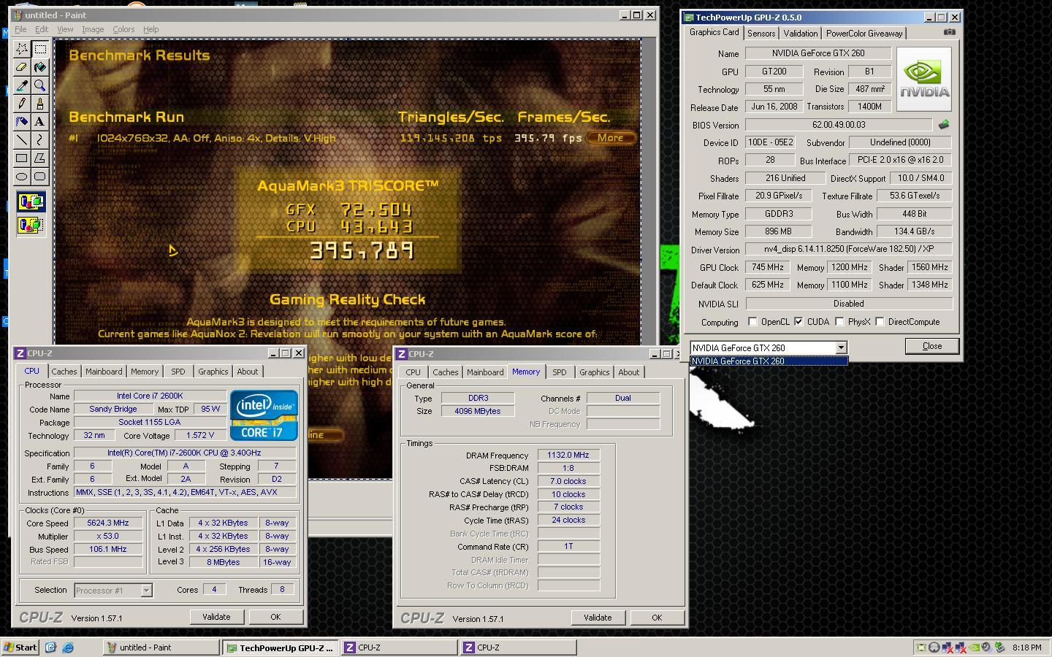1052x657 pixels.
Task: Switch to Validation tab in GPU-Z
Action: pos(801,34)
